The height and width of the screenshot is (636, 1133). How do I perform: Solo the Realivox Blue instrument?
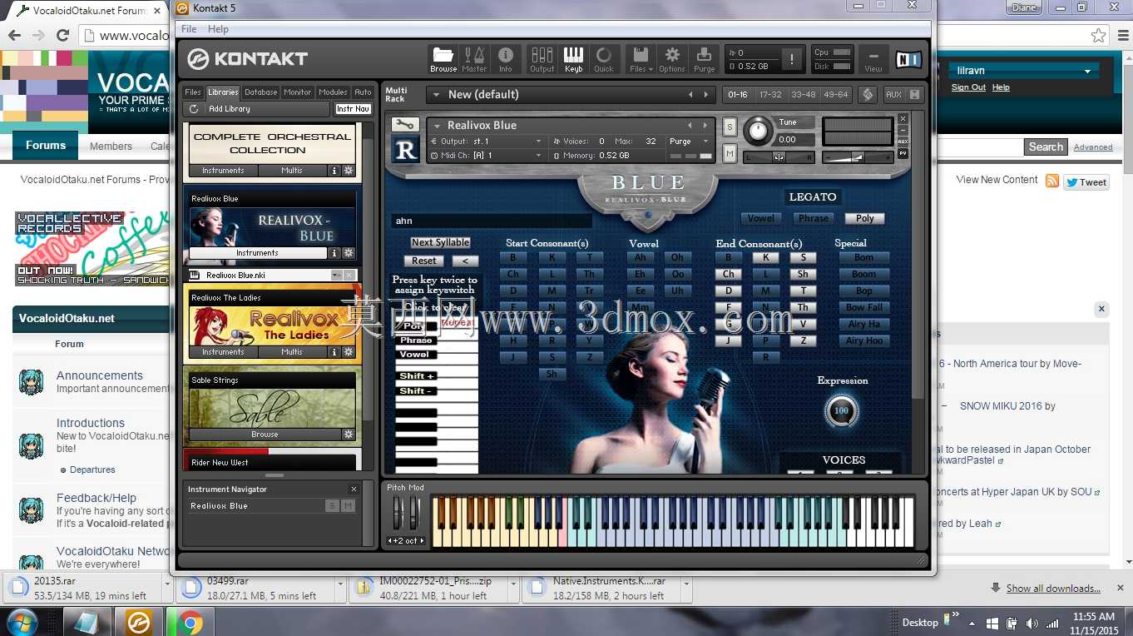coord(730,127)
